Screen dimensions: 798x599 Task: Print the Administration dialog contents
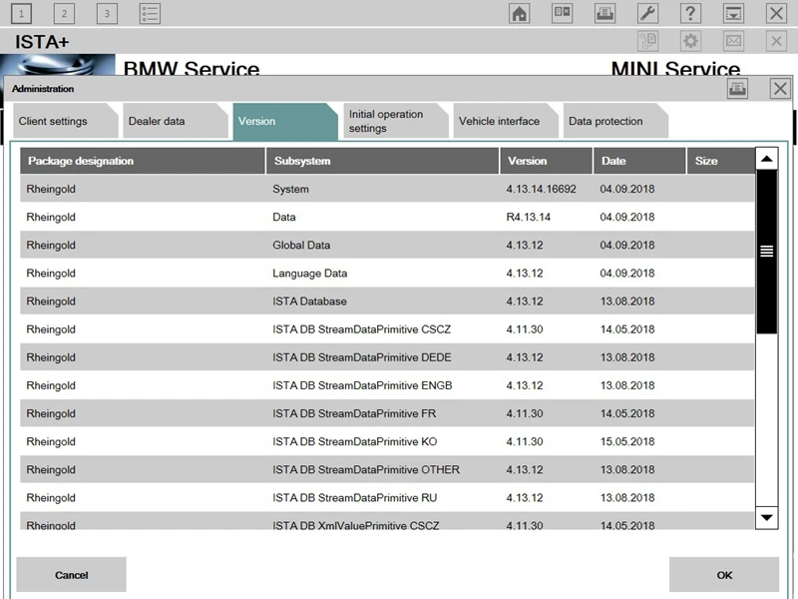[737, 89]
